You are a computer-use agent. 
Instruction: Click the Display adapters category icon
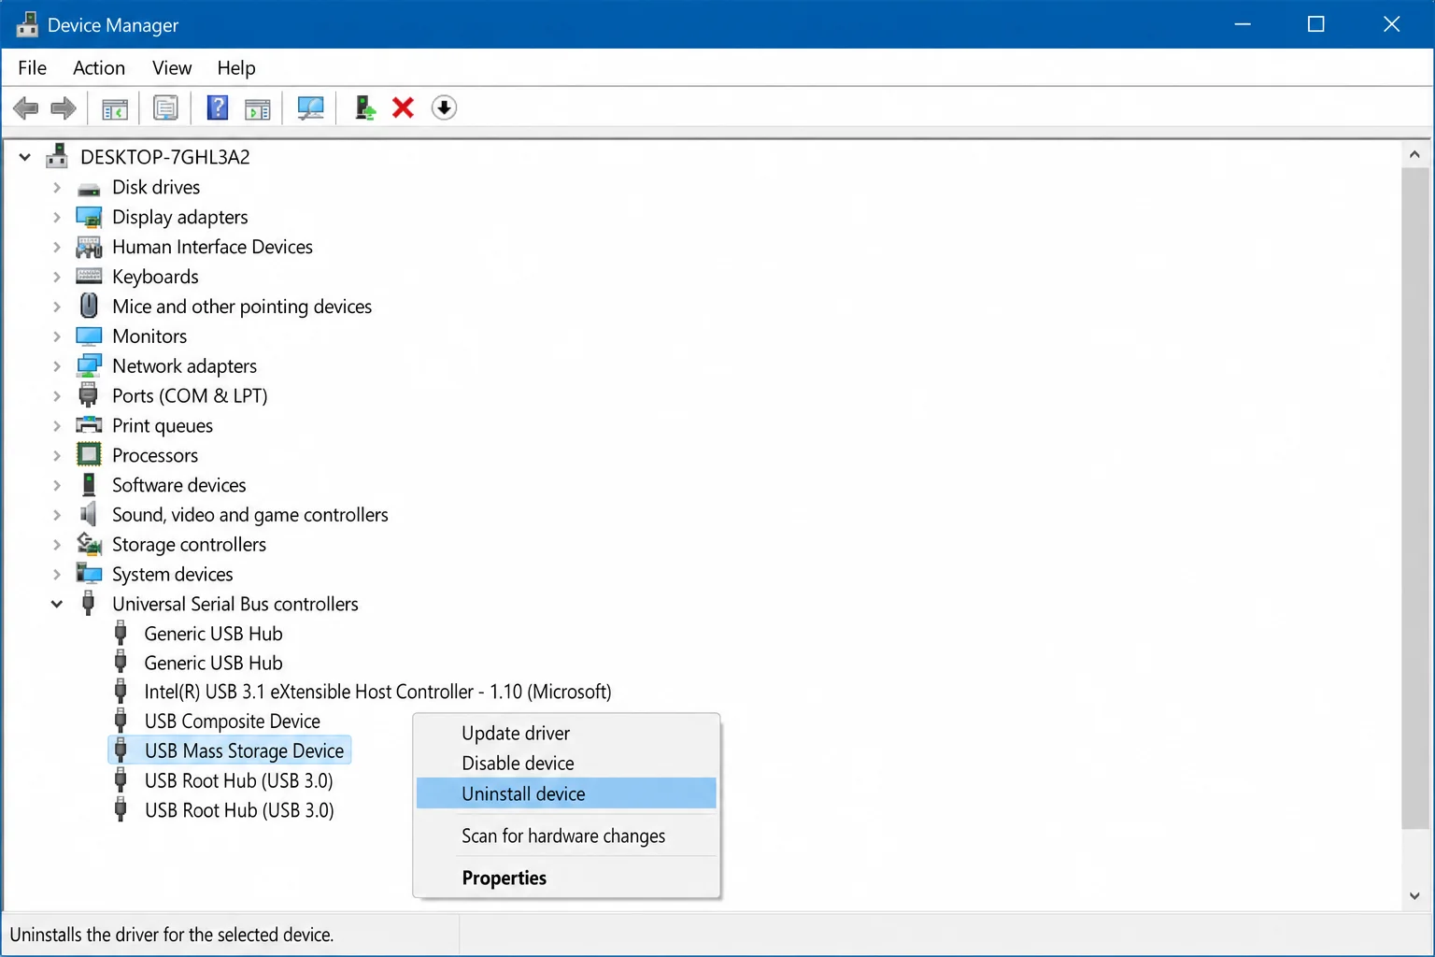89,218
